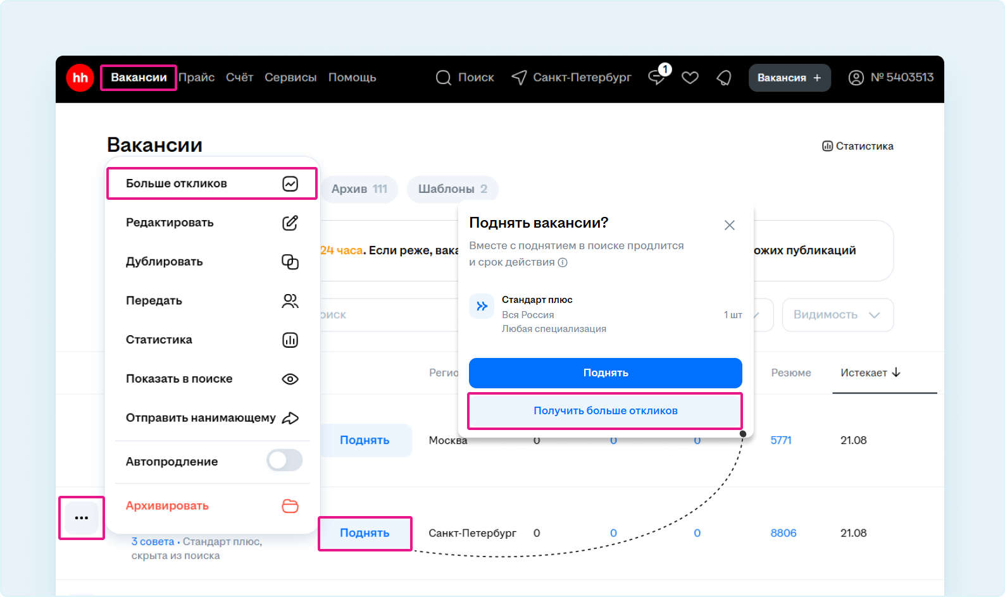Open the three dots vacancy menu
The image size is (1005, 597).
pyautogui.click(x=82, y=518)
